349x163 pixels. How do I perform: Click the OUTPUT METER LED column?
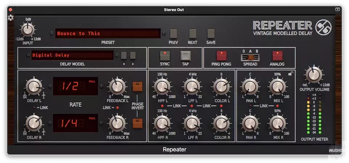click(x=314, y=113)
